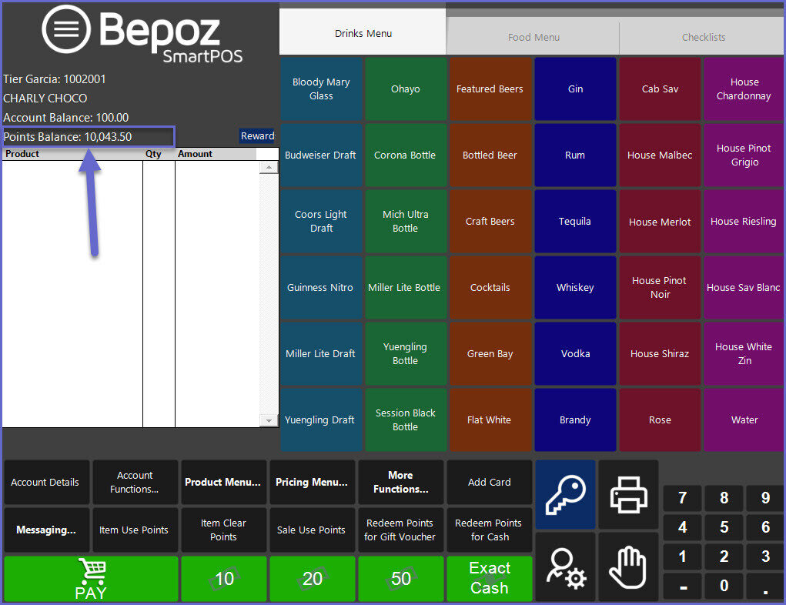Open More Functions menu
786x605 pixels.
(400, 482)
